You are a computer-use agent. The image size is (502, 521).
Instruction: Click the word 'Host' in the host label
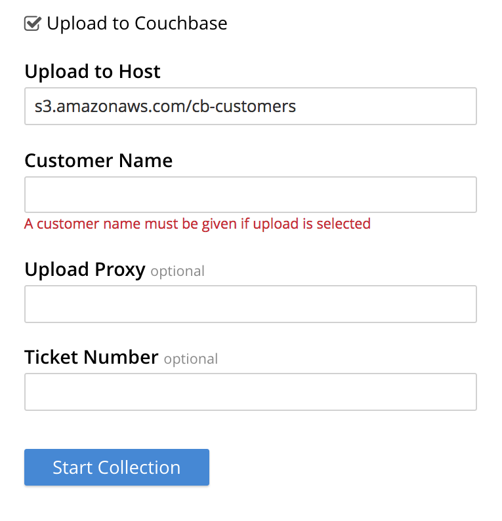[139, 71]
